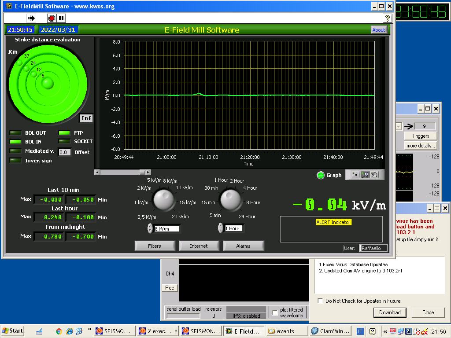Click the User field showing Raffaello
The image size is (451, 338).
(x=373, y=248)
